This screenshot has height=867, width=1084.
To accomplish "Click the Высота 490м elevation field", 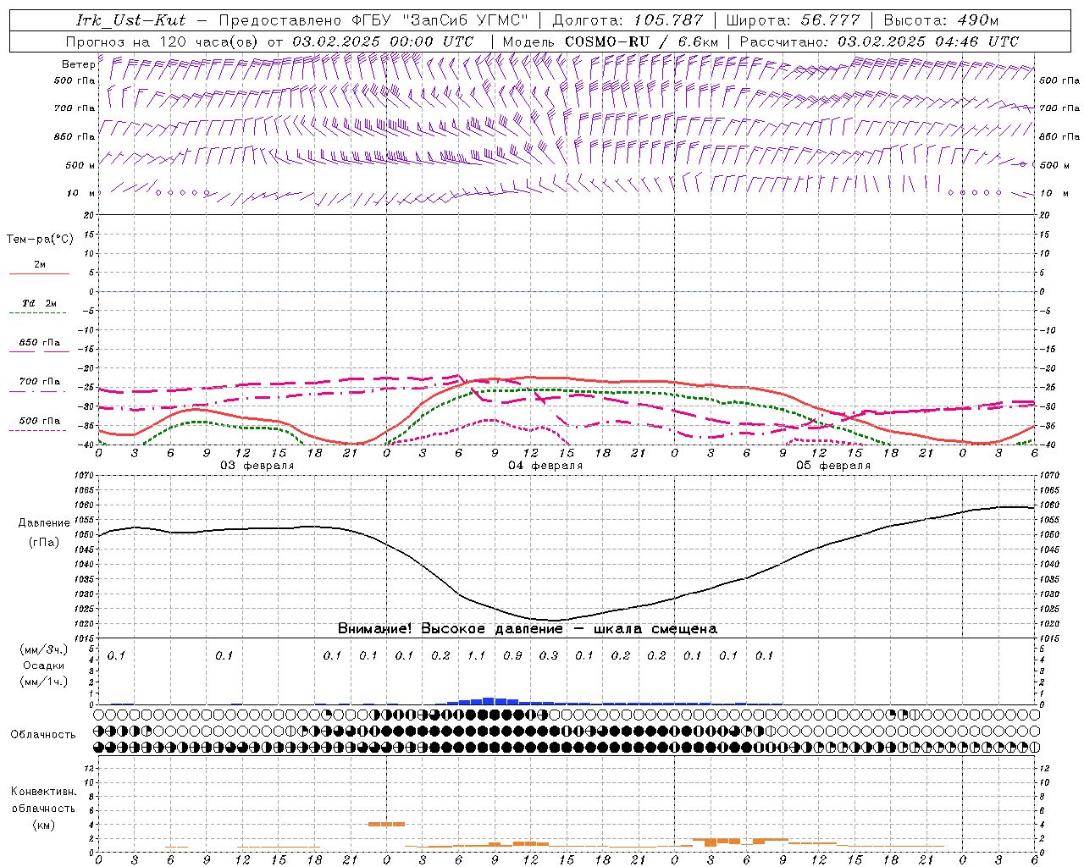I will [x=941, y=20].
